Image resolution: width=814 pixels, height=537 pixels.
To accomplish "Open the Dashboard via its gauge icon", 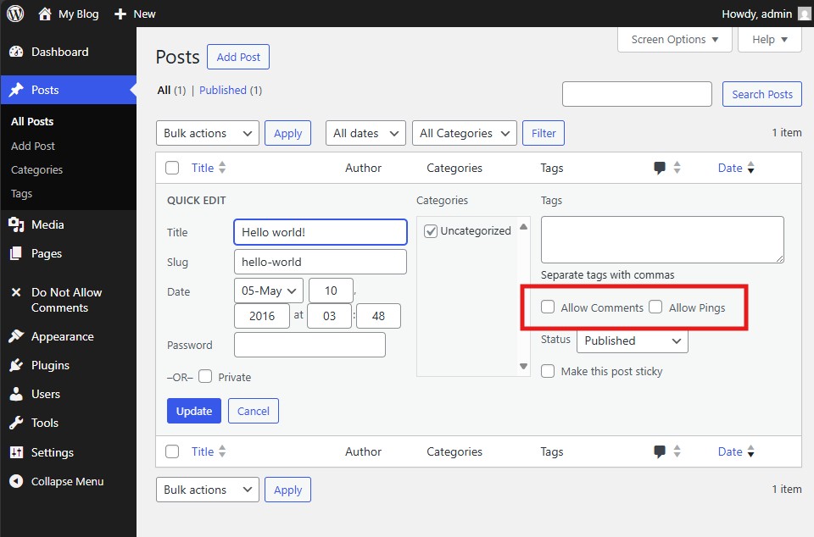I will [x=19, y=52].
